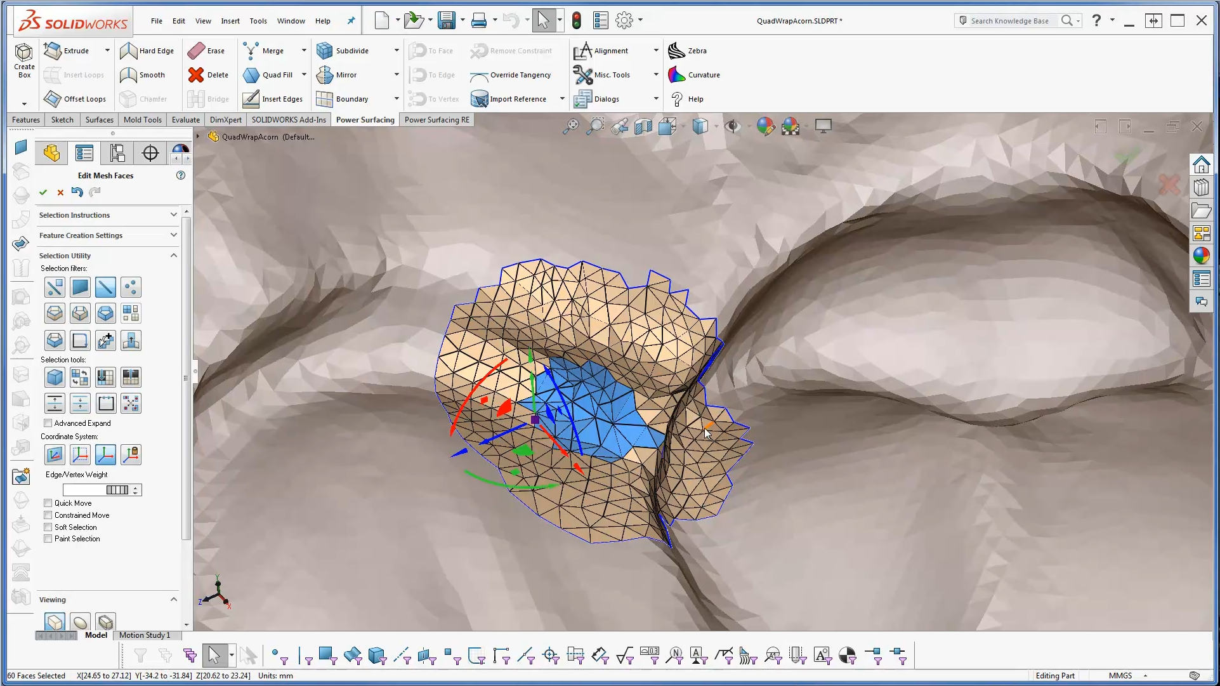The width and height of the screenshot is (1220, 686).
Task: Click Override Tangency tool
Action: point(511,75)
